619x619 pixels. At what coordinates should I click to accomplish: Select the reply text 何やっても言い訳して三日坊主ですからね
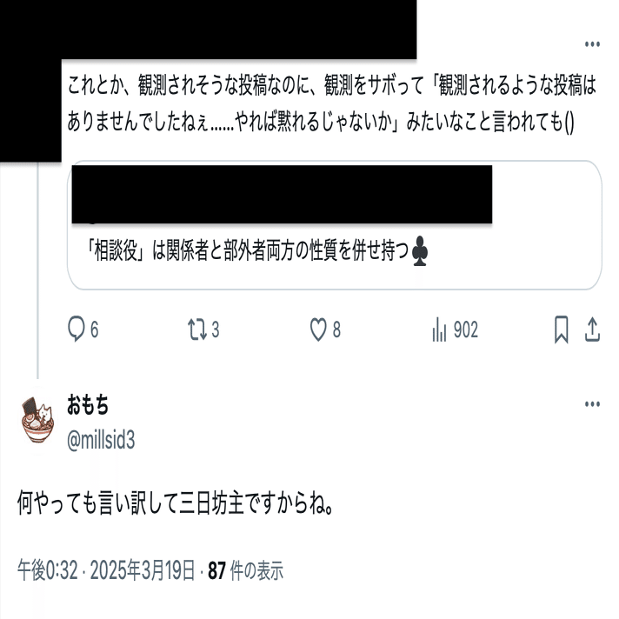tap(176, 504)
